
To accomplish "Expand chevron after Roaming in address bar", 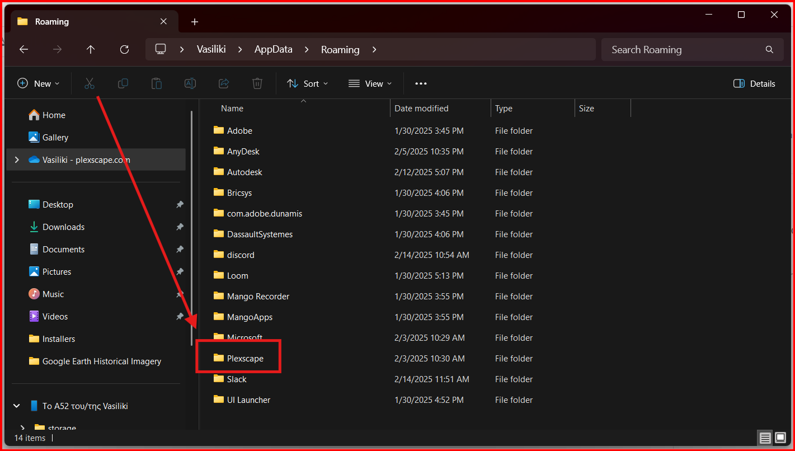I will [374, 49].
